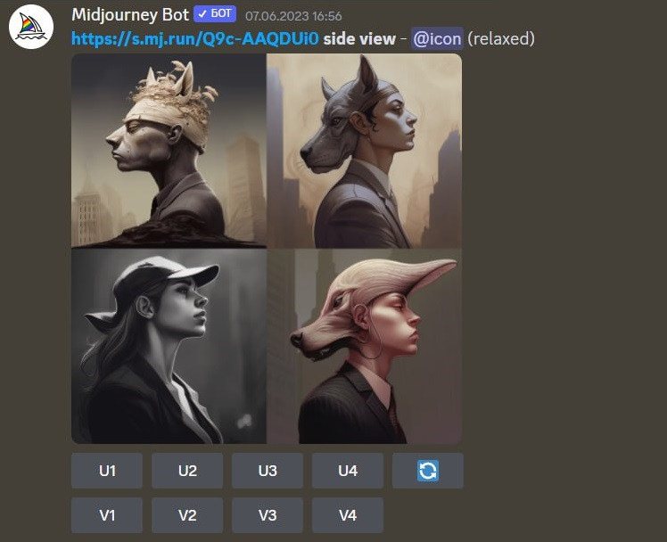Click the bold 'side view' prompt text
The height and width of the screenshot is (542, 667).
click(x=359, y=38)
